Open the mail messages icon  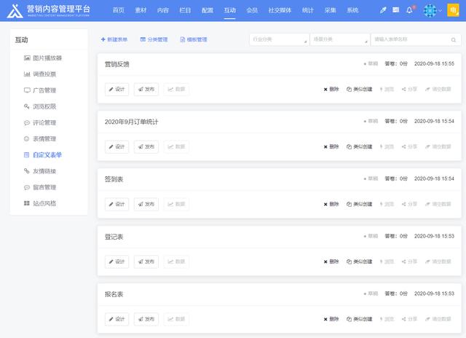pyautogui.click(x=396, y=10)
